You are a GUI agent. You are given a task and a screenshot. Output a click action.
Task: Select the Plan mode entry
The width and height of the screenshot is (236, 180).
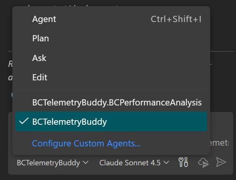coord(41,38)
